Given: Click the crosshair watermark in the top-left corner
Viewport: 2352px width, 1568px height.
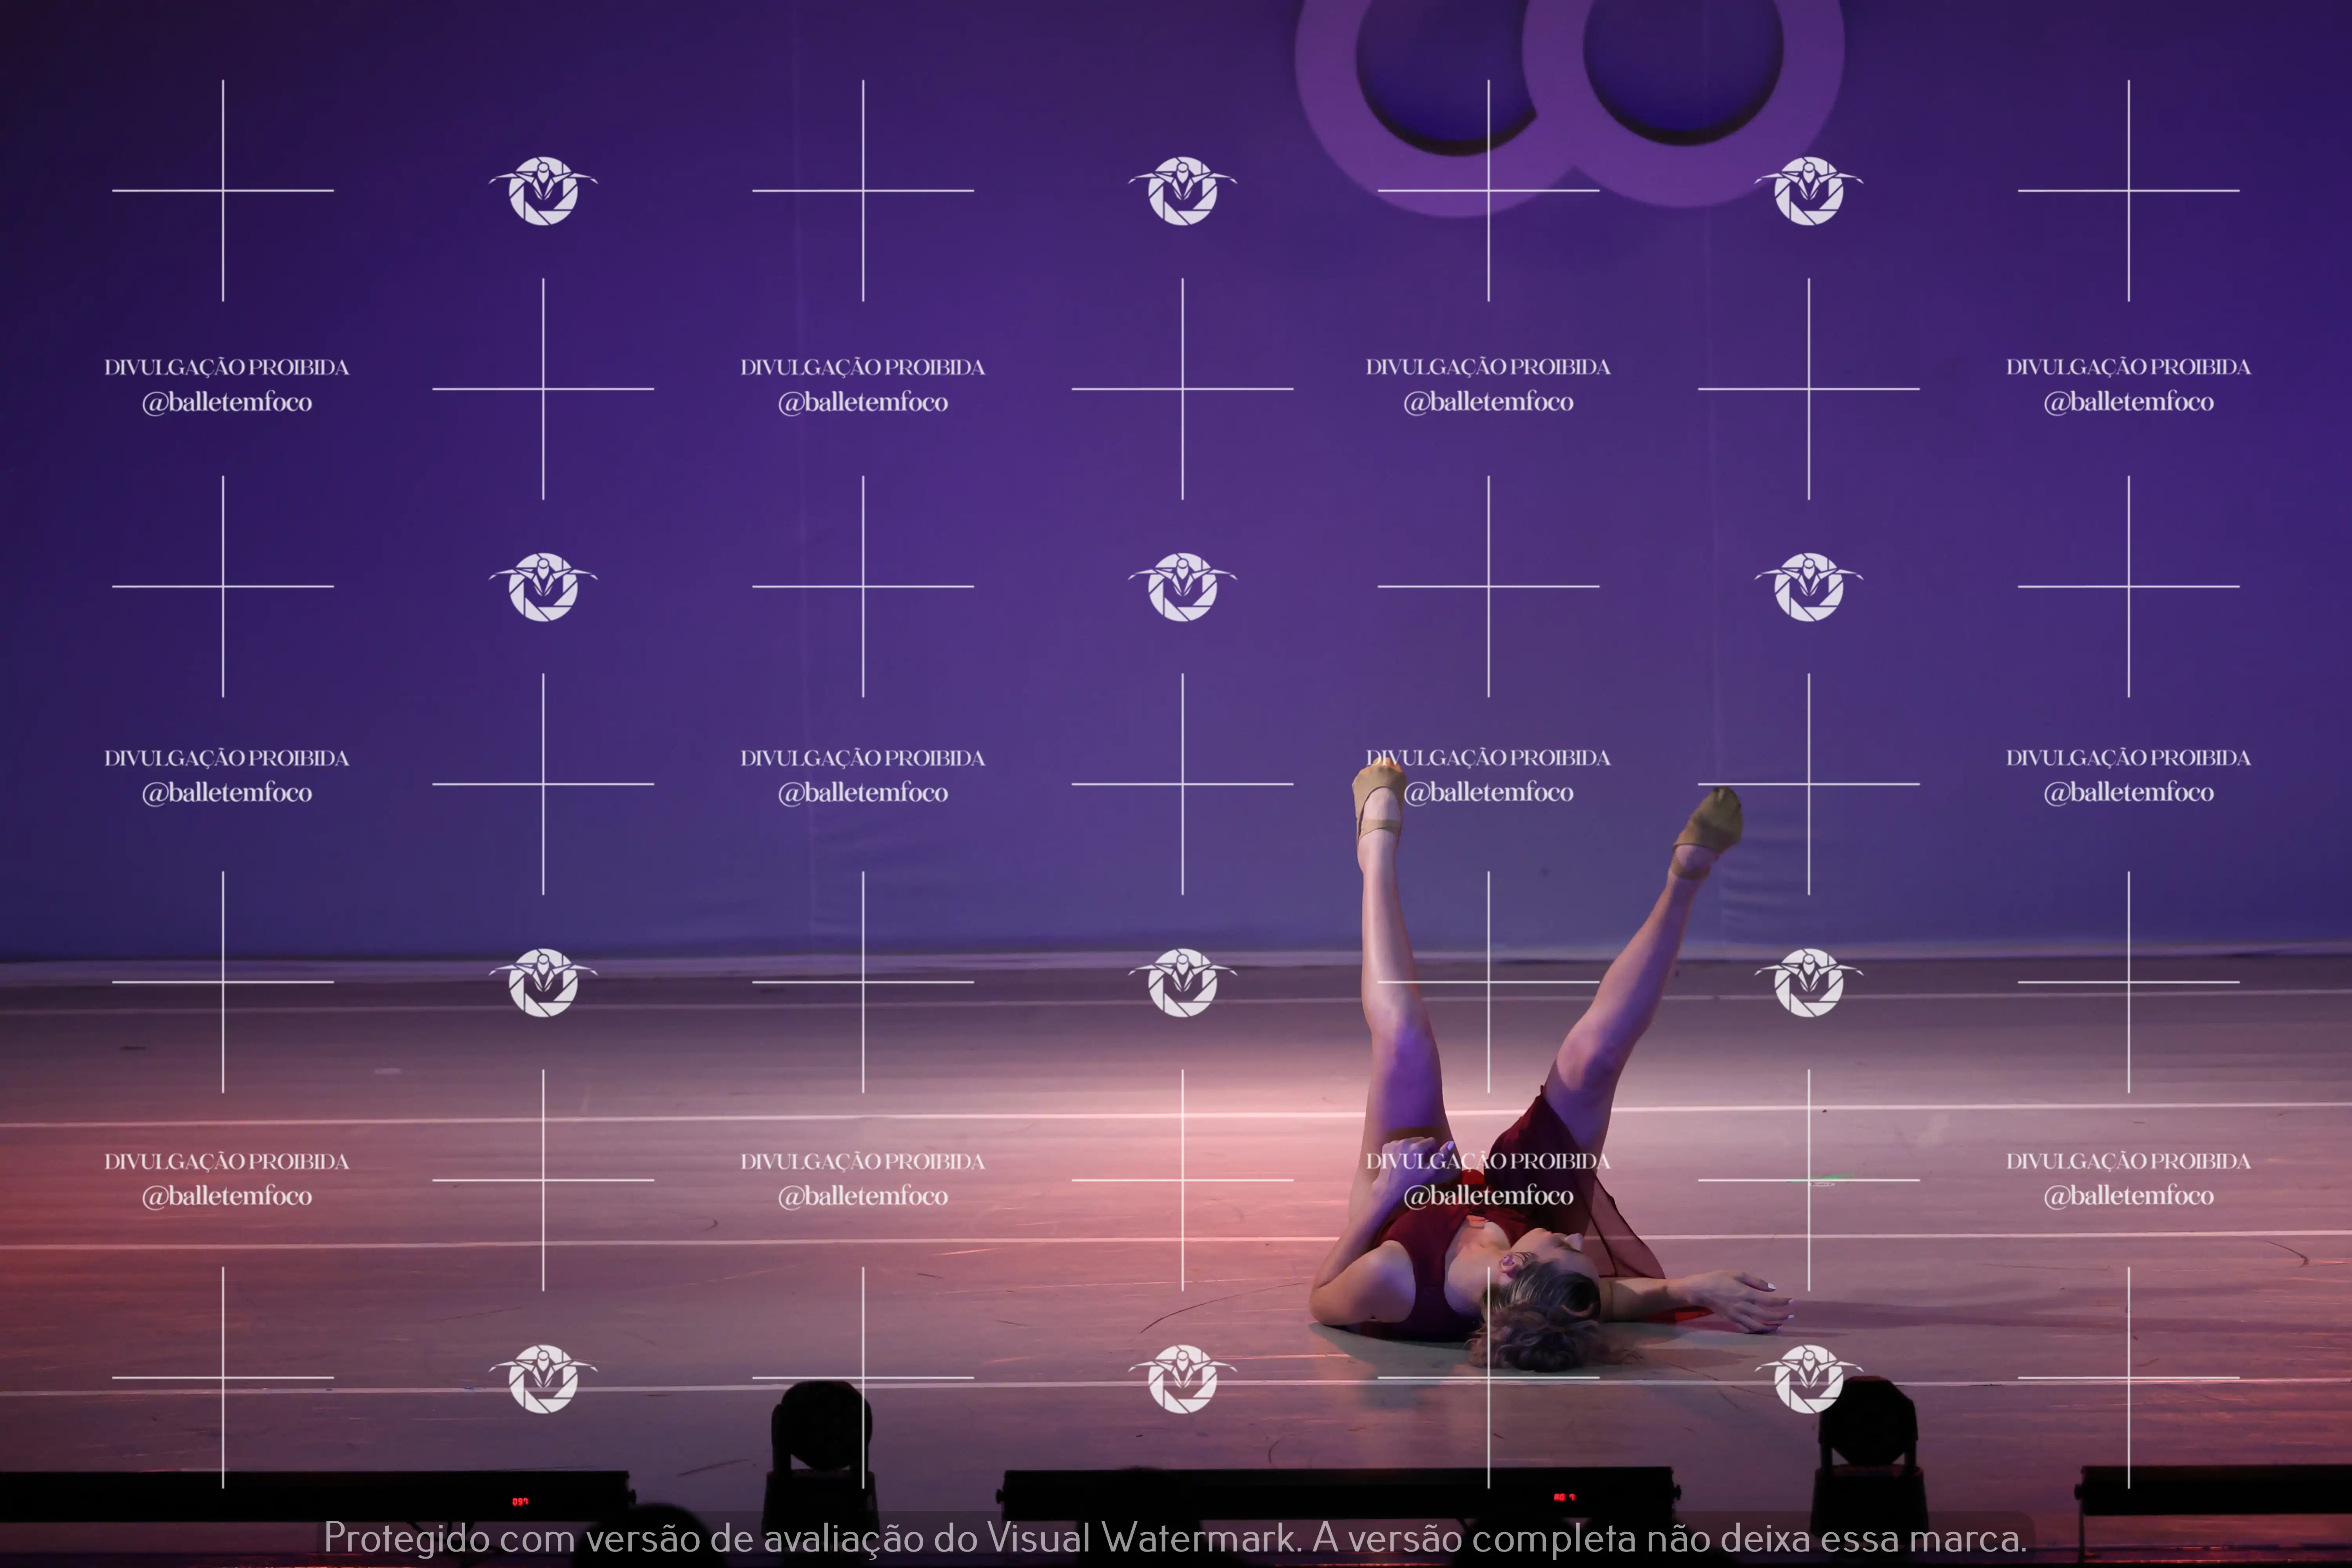Looking at the screenshot, I should [223, 190].
